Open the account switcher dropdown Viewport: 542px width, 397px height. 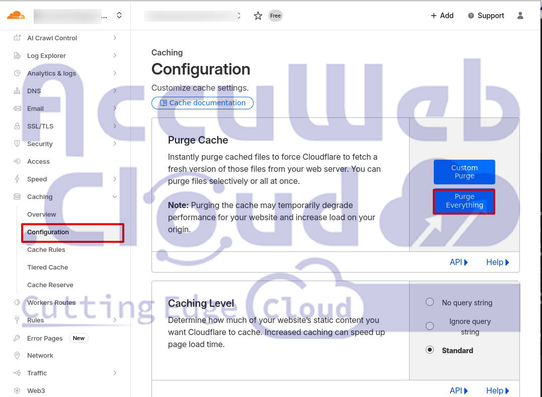[x=119, y=16]
